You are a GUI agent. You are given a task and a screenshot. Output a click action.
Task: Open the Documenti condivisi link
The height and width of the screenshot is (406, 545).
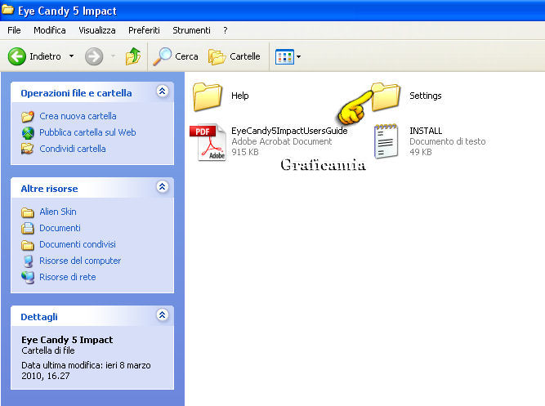pyautogui.click(x=78, y=244)
